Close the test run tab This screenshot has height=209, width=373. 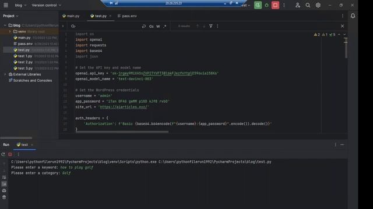tap(32, 145)
